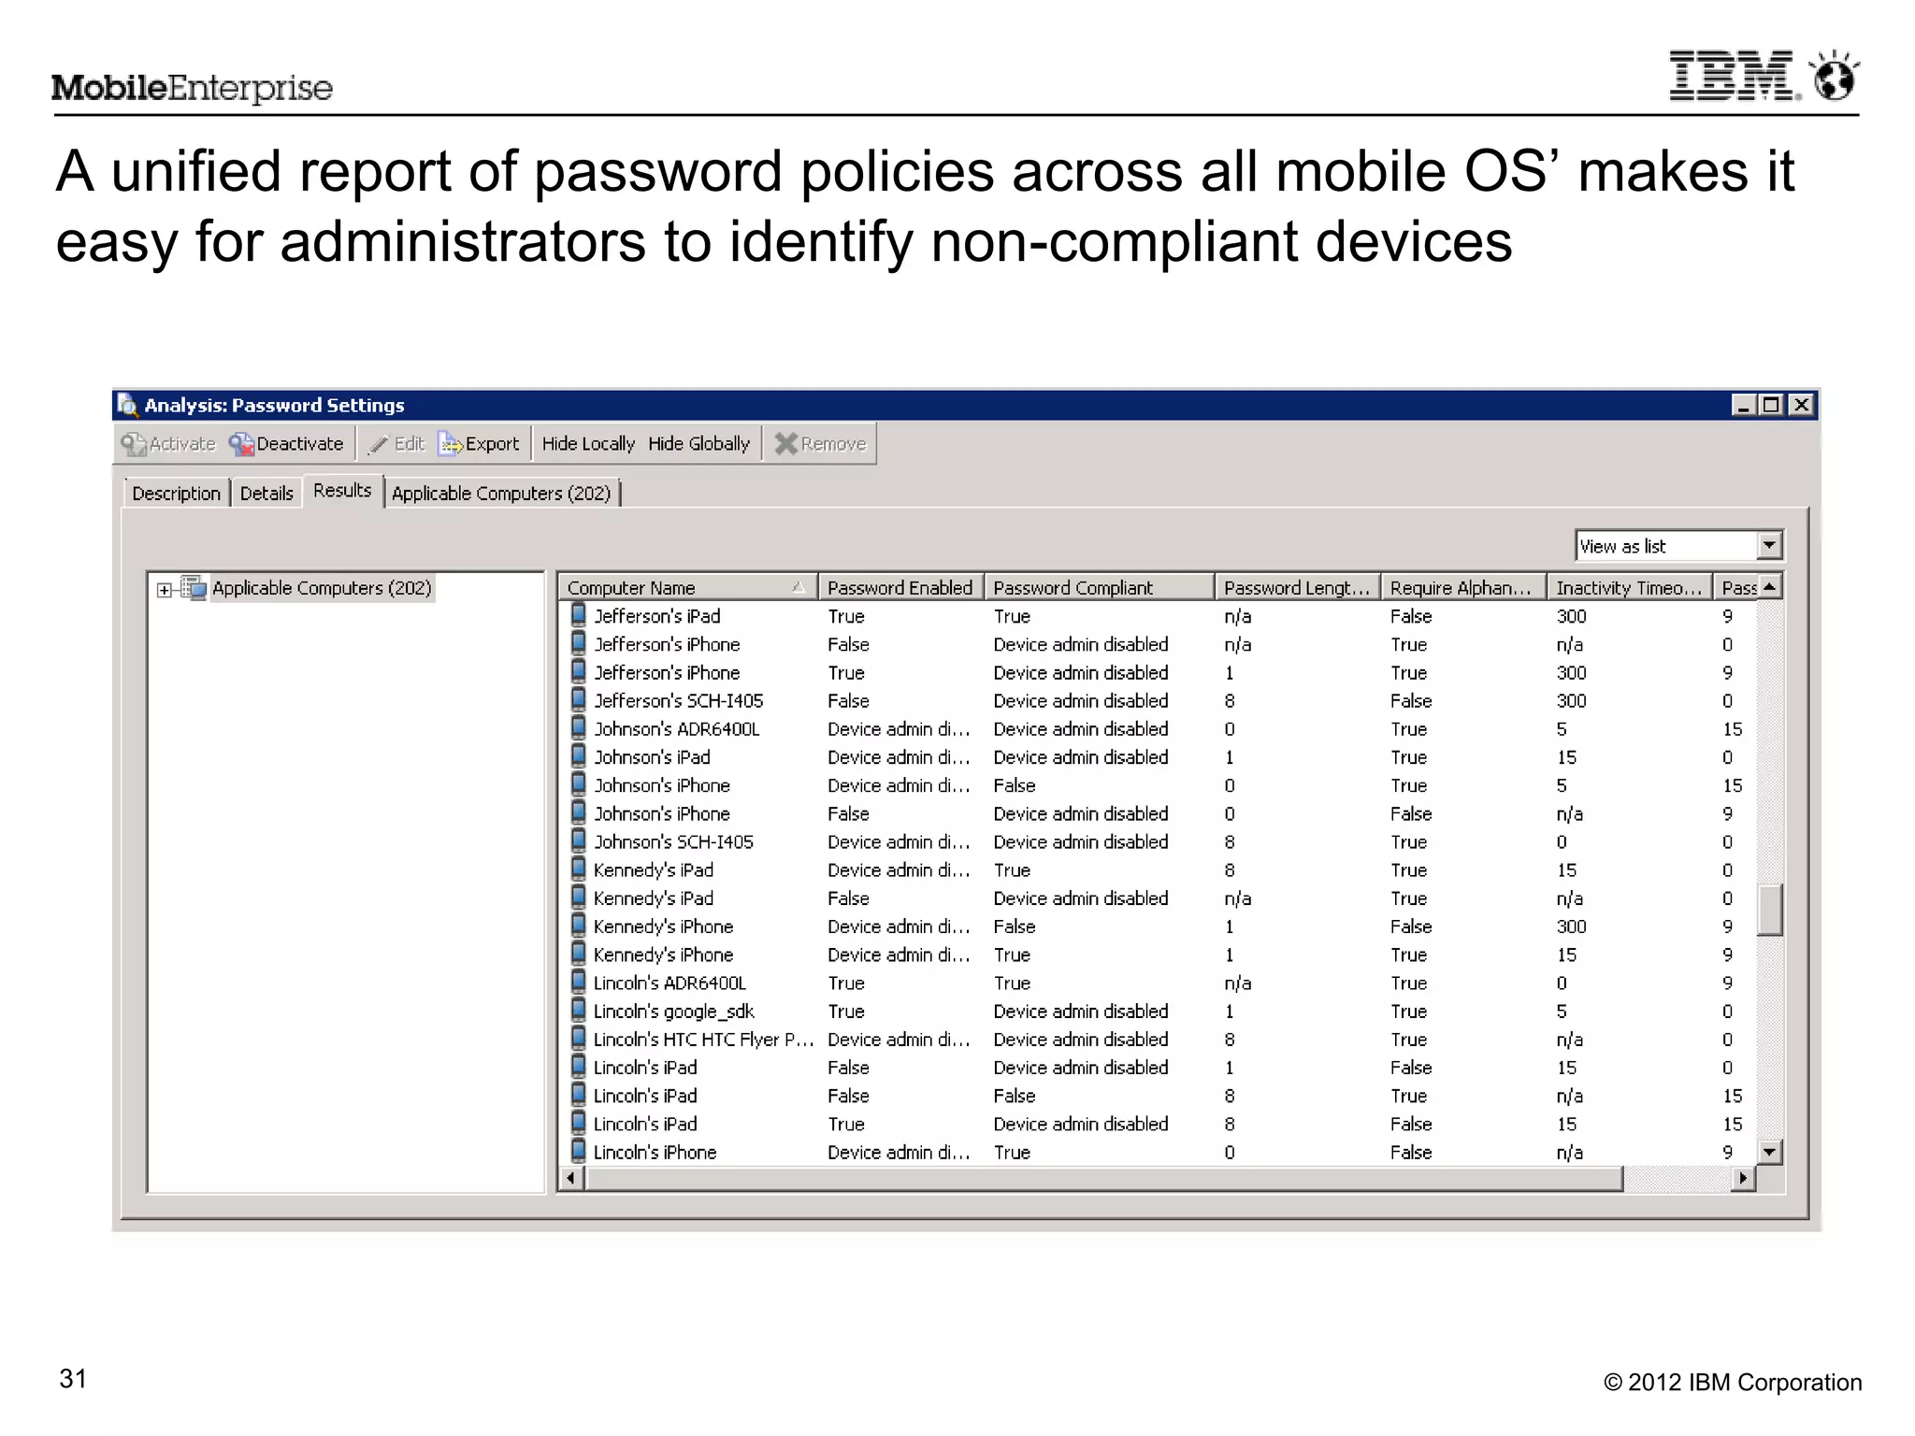Image resolution: width=1915 pixels, height=1436 pixels.
Task: Open the Details tab
Action: [266, 494]
